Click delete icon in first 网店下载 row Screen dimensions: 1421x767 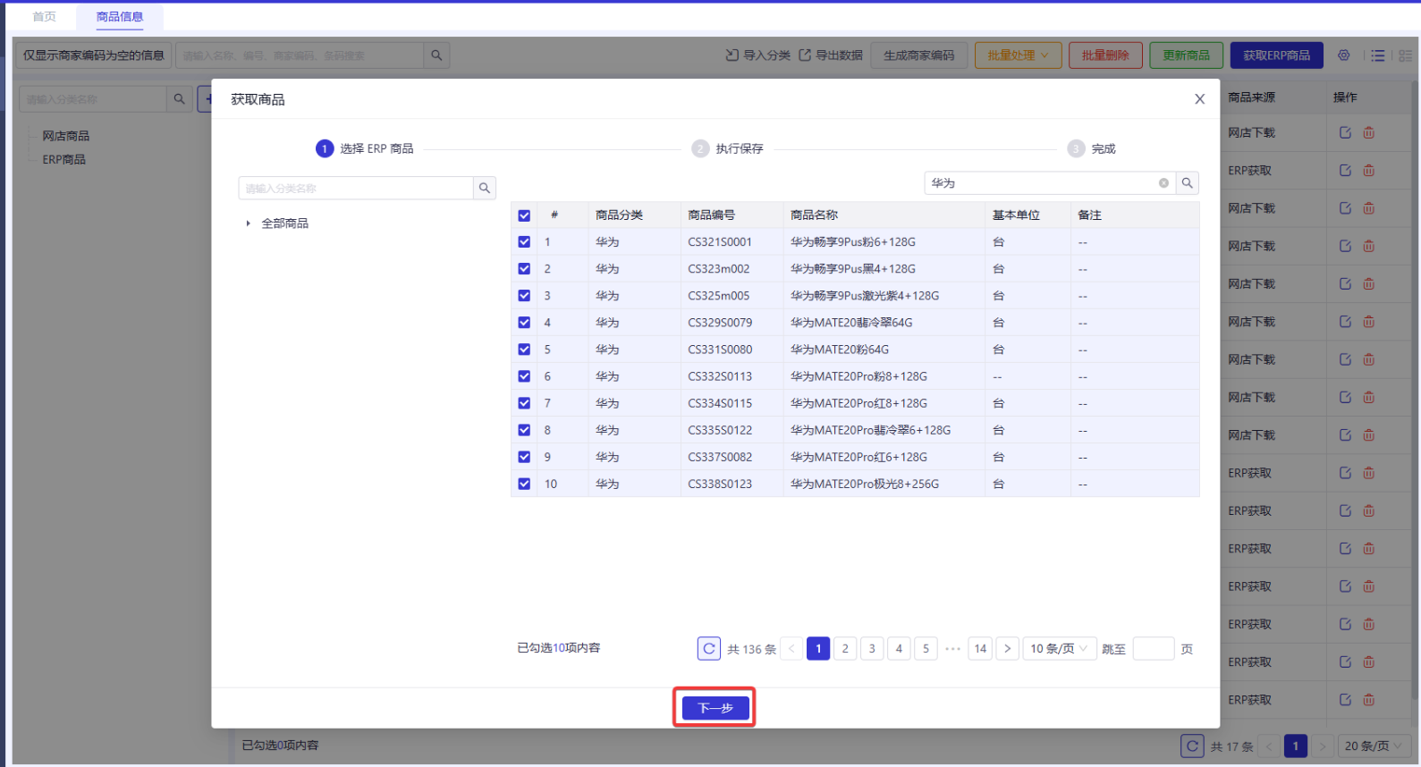click(1368, 132)
